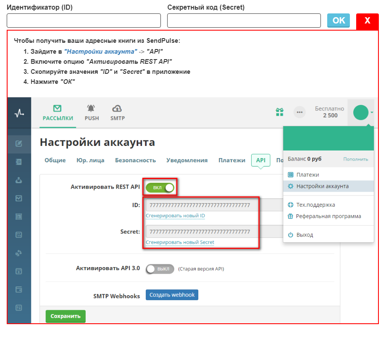Click the Secret value field with sevens
The width and height of the screenshot is (386, 343).
click(x=214, y=231)
